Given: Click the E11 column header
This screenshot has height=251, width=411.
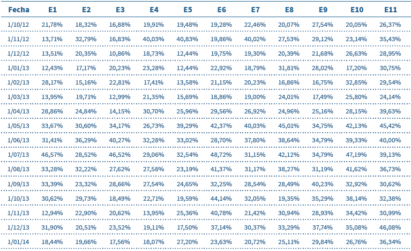Looking at the screenshot, I should (x=390, y=10).
